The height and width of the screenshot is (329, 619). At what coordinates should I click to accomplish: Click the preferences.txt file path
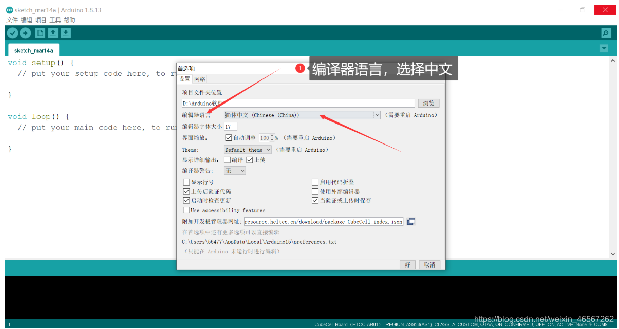[x=259, y=242]
